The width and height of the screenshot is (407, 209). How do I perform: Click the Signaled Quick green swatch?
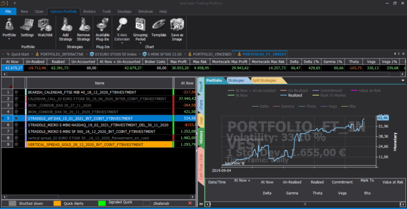(102, 203)
